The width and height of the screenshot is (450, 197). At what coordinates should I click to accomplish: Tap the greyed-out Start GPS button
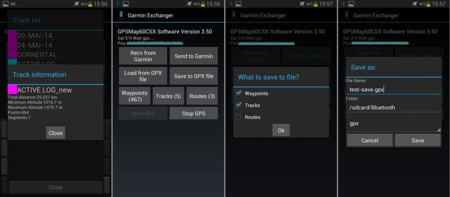coord(143,113)
